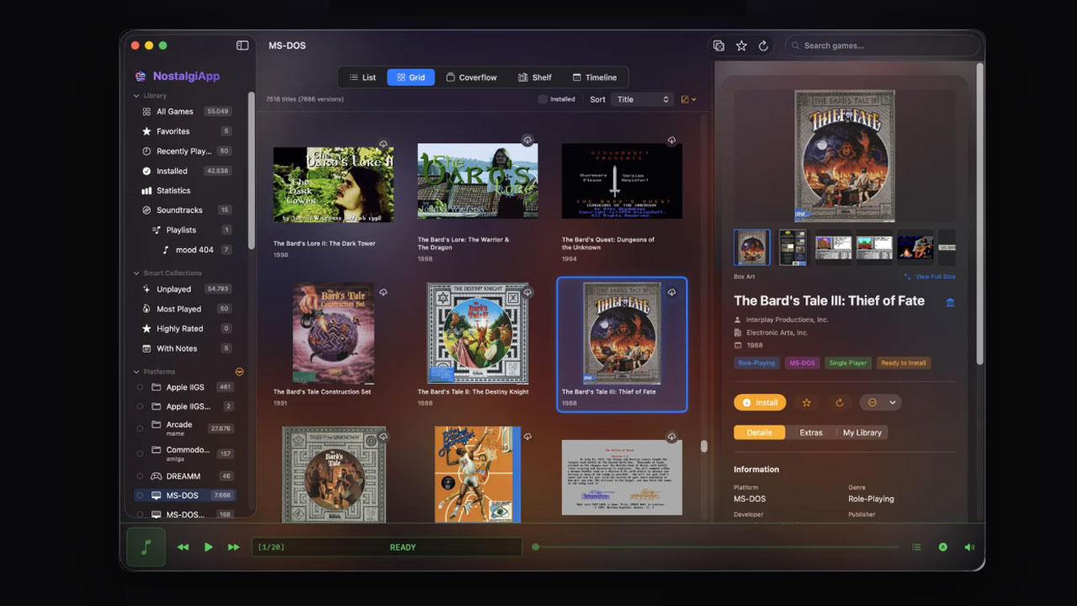Toggle the sidebar panel icon
This screenshot has width=1077, height=606.
tap(242, 45)
